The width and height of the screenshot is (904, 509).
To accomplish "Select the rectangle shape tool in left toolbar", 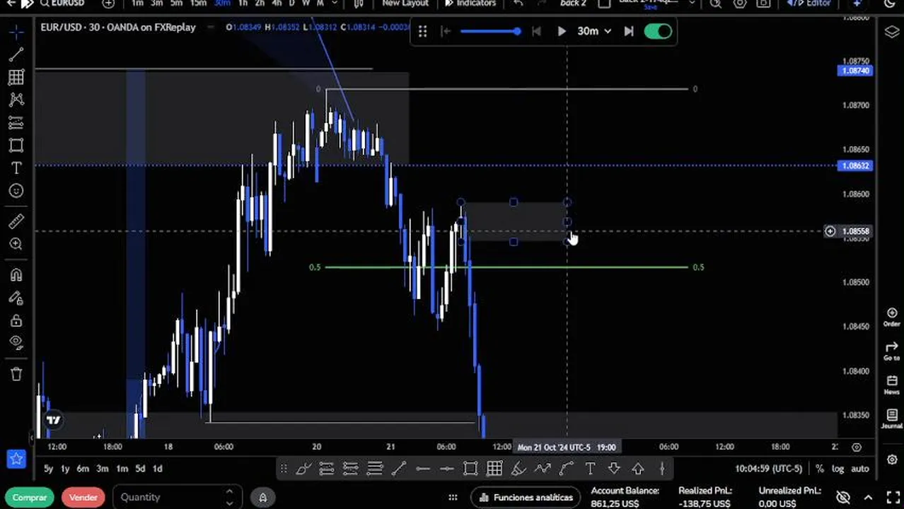I will 16,146.
